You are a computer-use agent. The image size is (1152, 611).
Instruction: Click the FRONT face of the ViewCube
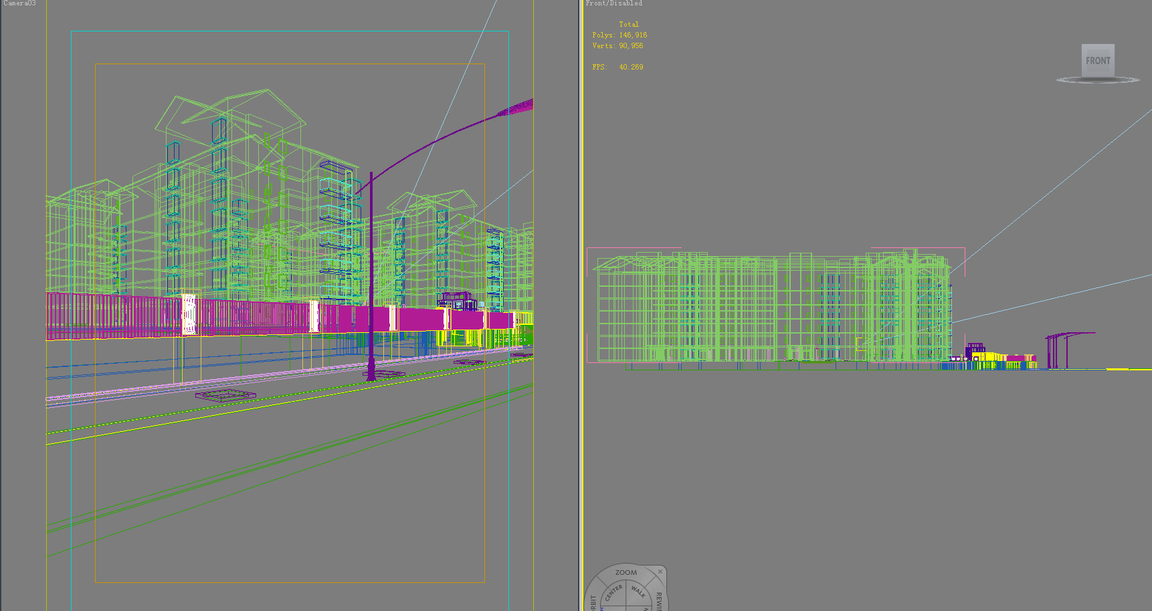[x=1098, y=61]
